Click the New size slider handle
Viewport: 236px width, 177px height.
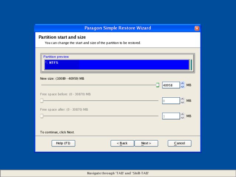157,85
